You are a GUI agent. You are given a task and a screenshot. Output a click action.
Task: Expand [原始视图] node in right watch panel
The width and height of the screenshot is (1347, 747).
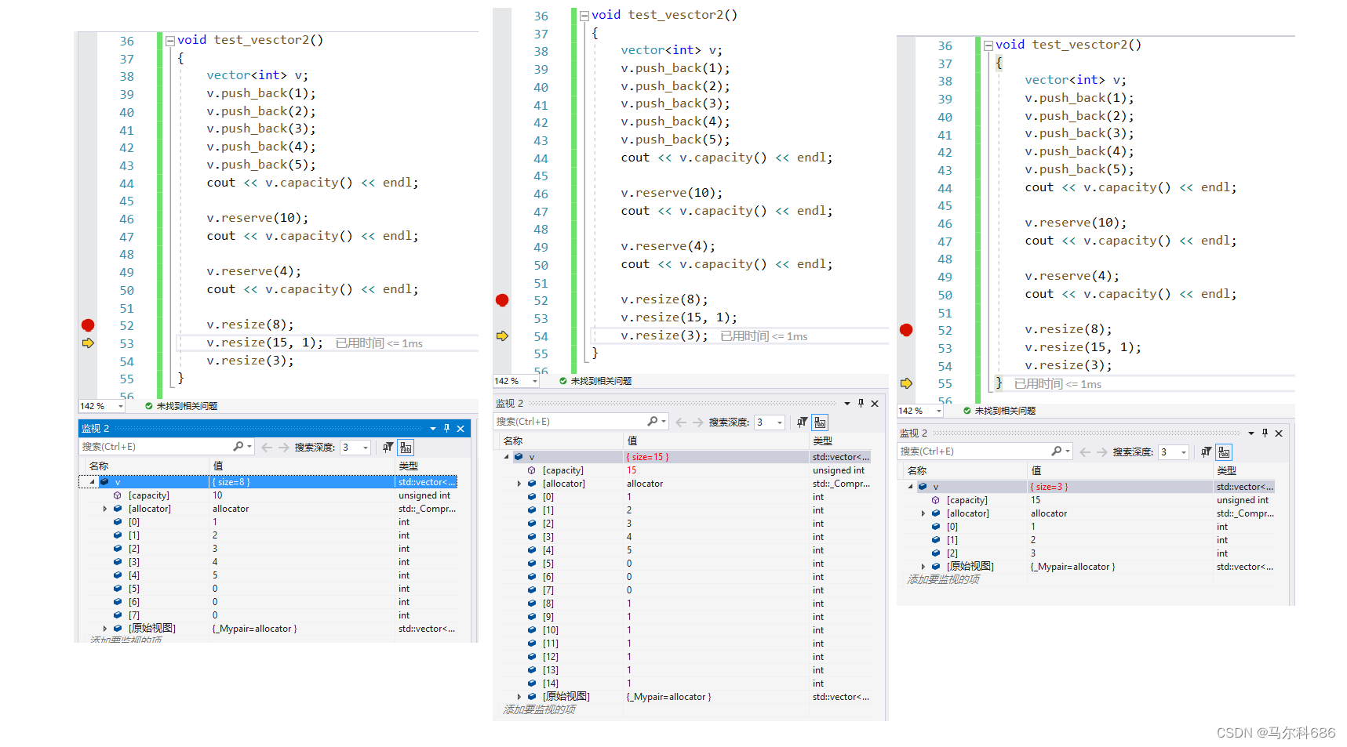[923, 567]
